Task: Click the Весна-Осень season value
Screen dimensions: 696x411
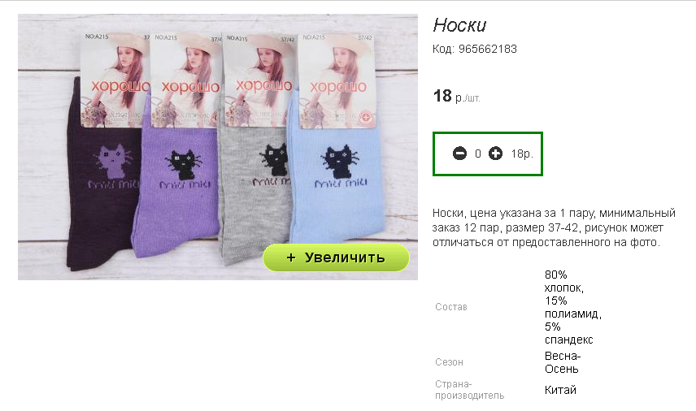Action: (563, 362)
